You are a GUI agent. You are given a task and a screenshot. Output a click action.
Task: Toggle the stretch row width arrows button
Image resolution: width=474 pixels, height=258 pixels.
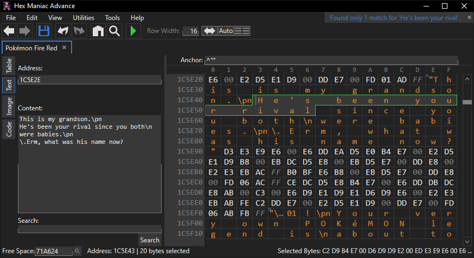[x=209, y=31]
